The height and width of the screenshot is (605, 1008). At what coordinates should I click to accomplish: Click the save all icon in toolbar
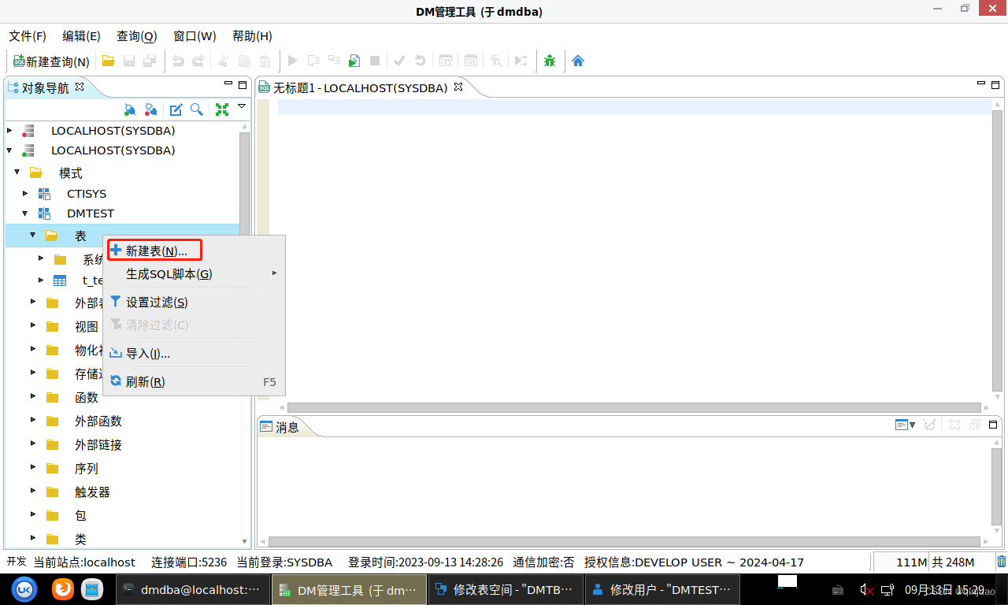150,61
